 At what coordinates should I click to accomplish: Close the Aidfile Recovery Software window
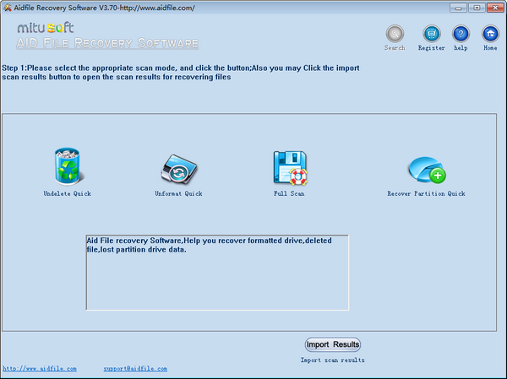tap(495, 8)
